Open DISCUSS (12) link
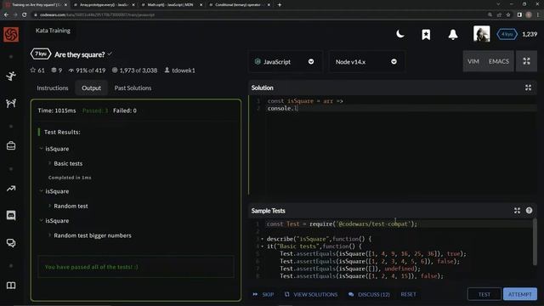Image resolution: width=544 pixels, height=306 pixels. click(369, 295)
